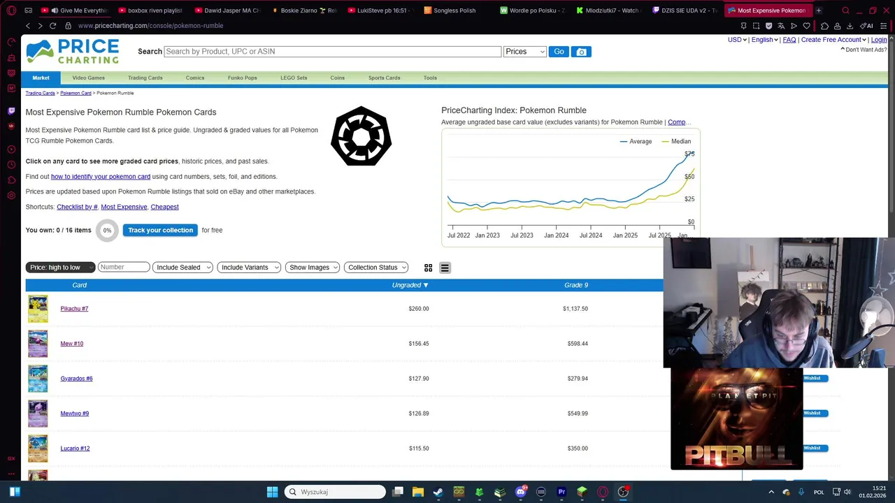Open the English language dropdown
Viewport: 895px width, 503px height.
[x=765, y=40]
